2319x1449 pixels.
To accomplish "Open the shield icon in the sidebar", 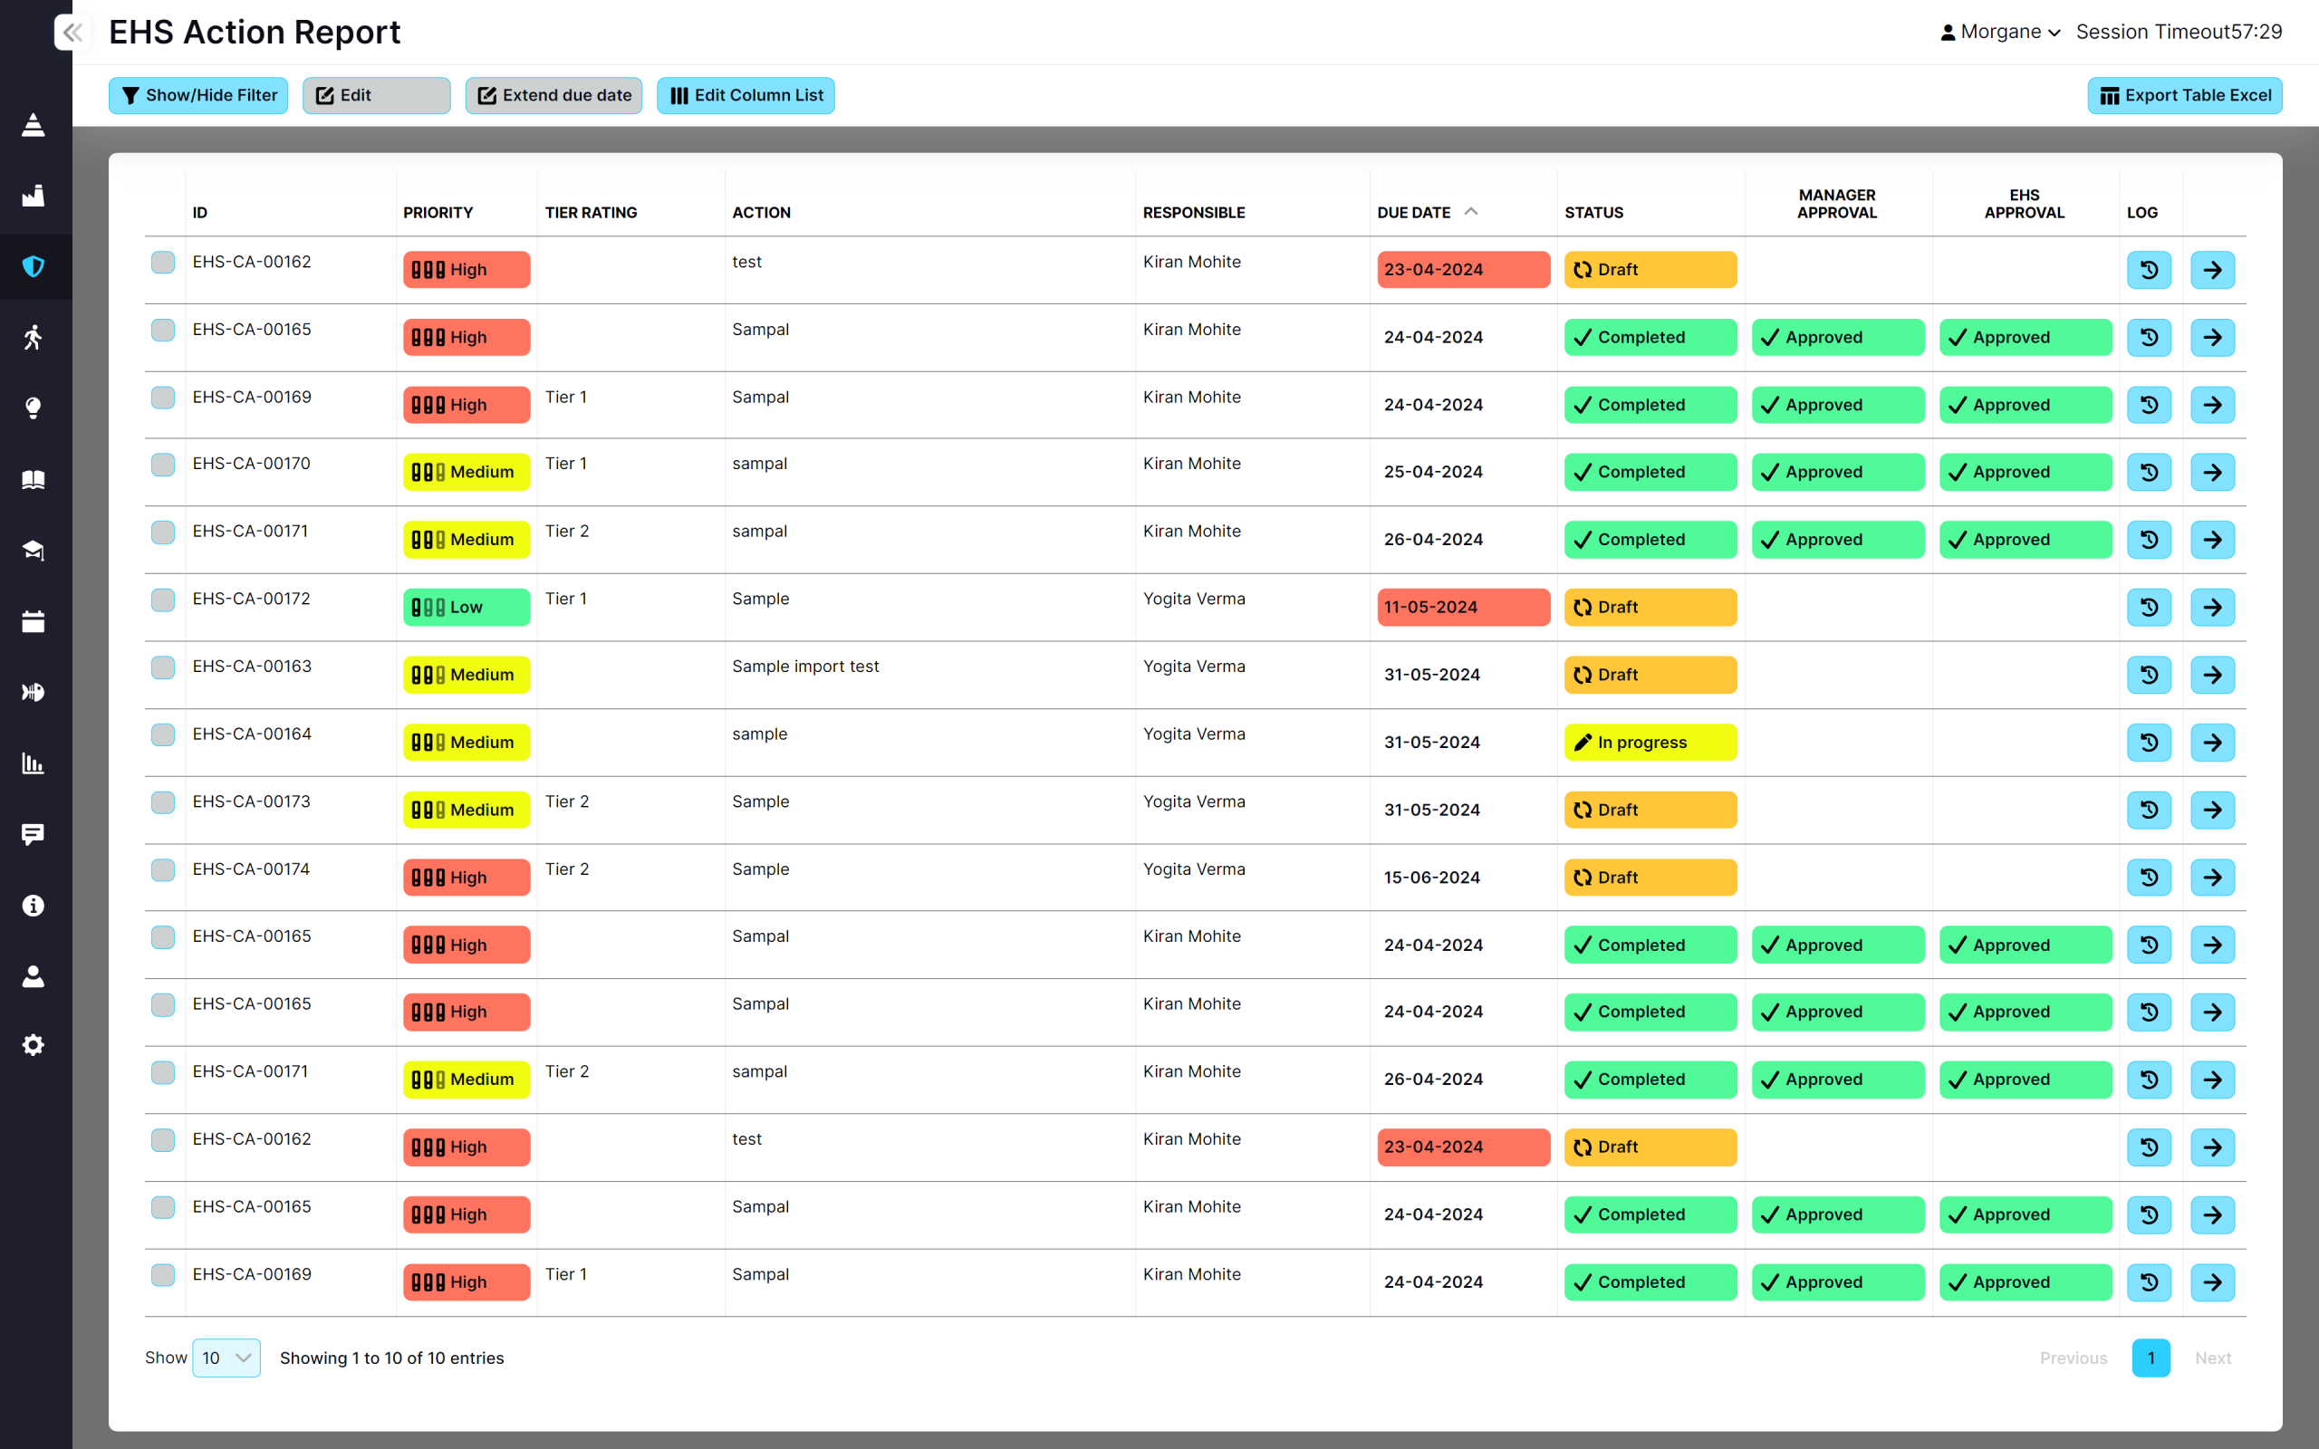I will click(x=34, y=266).
